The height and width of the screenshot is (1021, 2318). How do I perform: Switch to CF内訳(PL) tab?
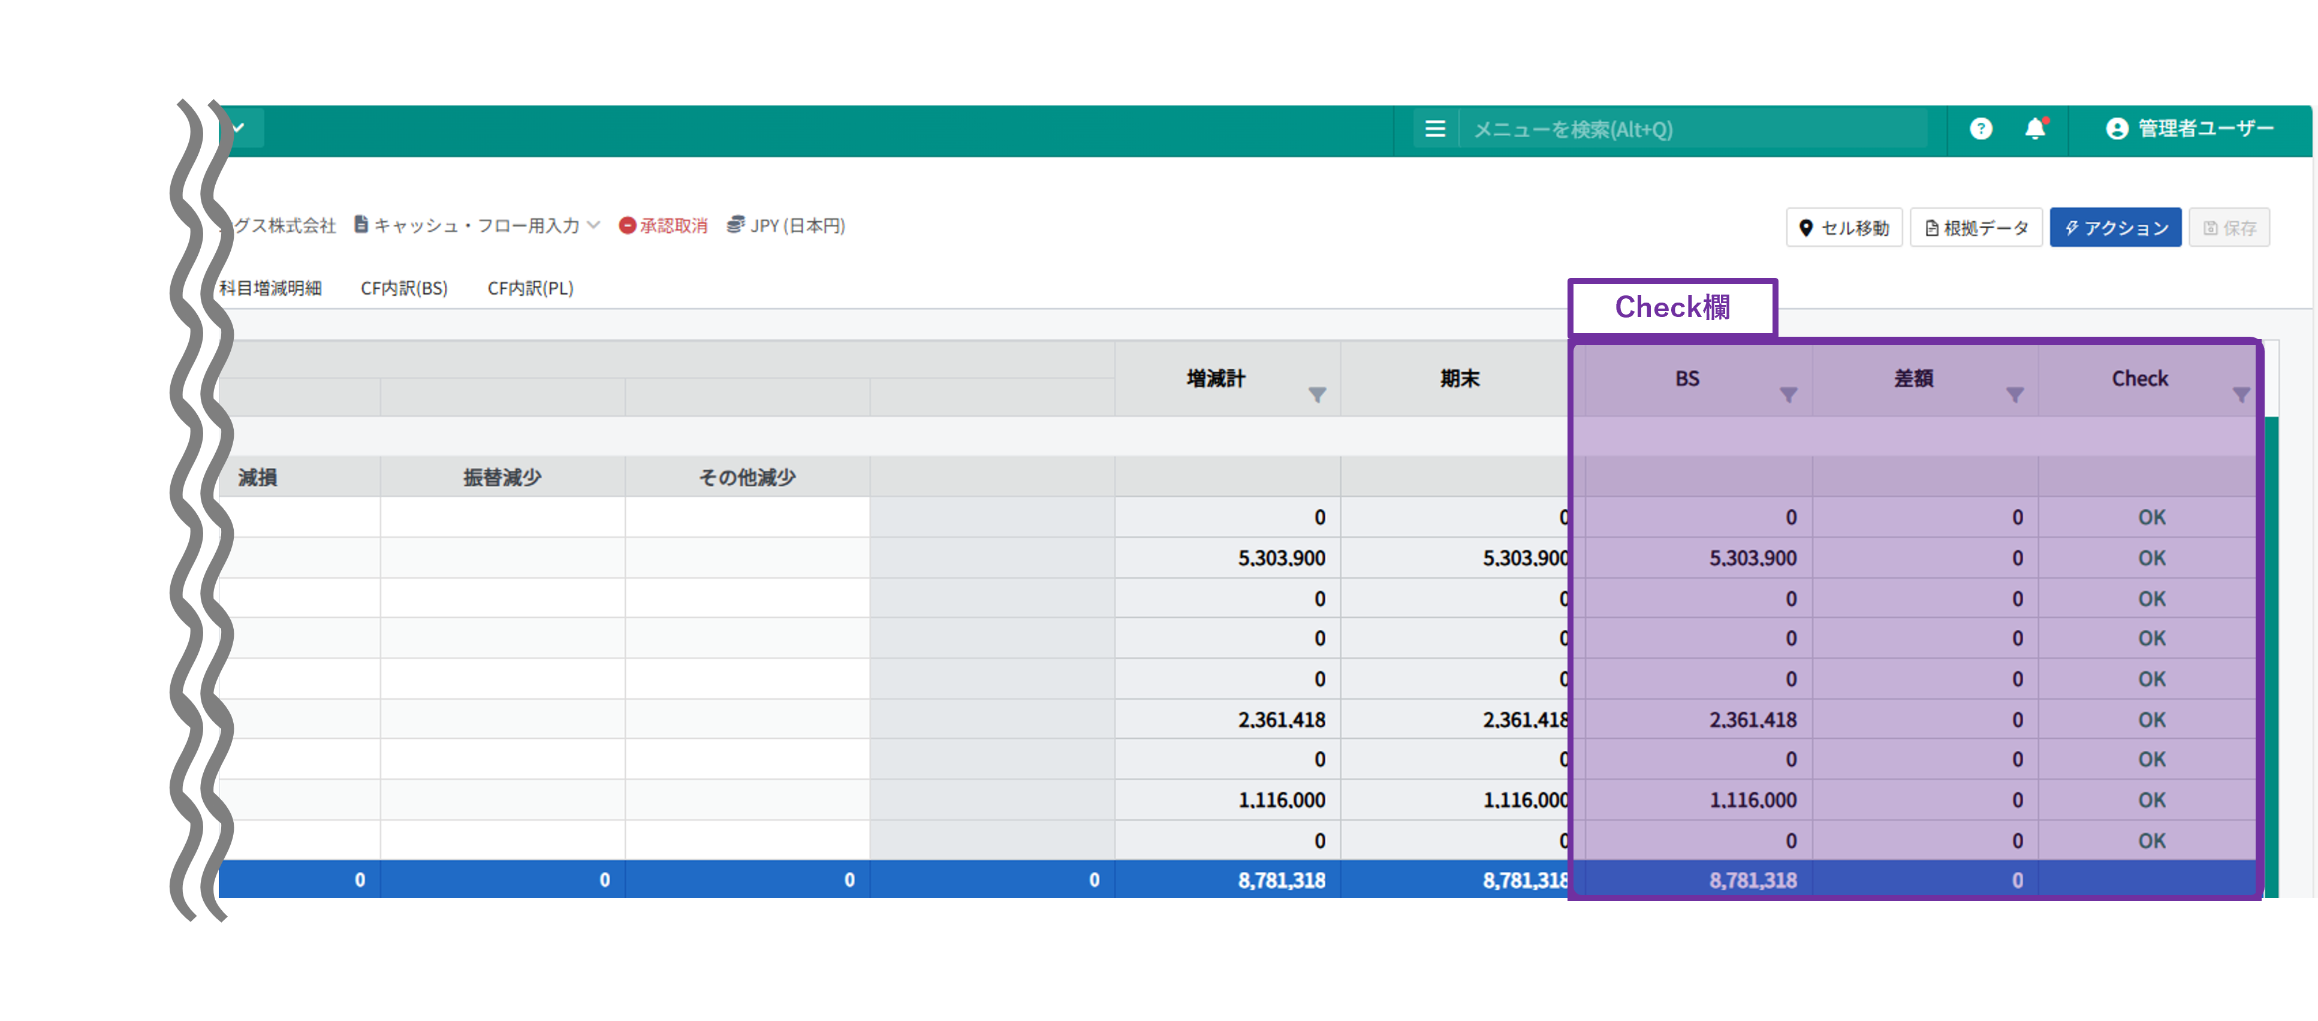pyautogui.click(x=530, y=289)
